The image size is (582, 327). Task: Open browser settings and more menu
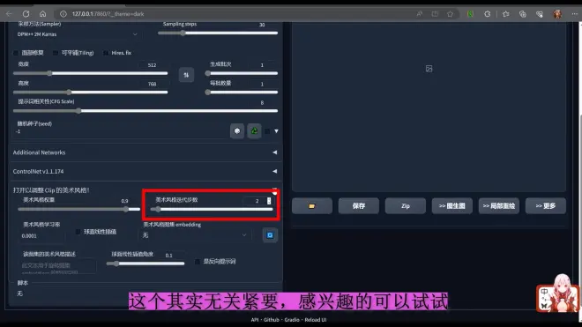tap(575, 14)
